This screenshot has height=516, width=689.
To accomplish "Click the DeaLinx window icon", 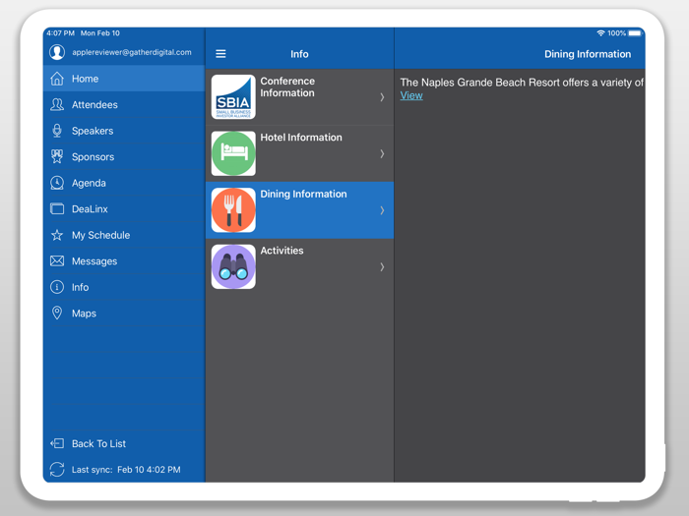I will tap(57, 208).
